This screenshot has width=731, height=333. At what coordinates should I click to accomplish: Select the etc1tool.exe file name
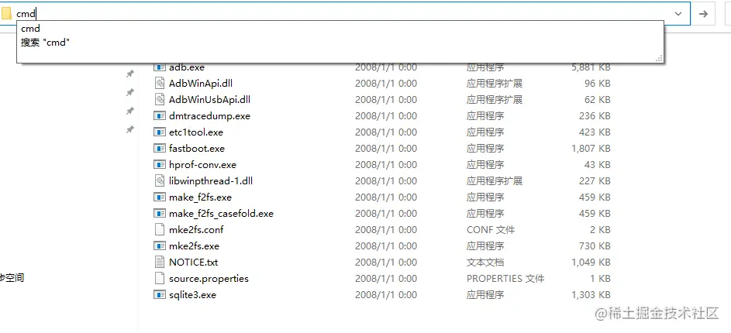point(196,132)
